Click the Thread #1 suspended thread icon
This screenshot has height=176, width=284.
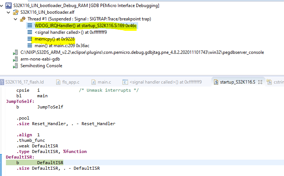pyautogui.click(x=23, y=19)
